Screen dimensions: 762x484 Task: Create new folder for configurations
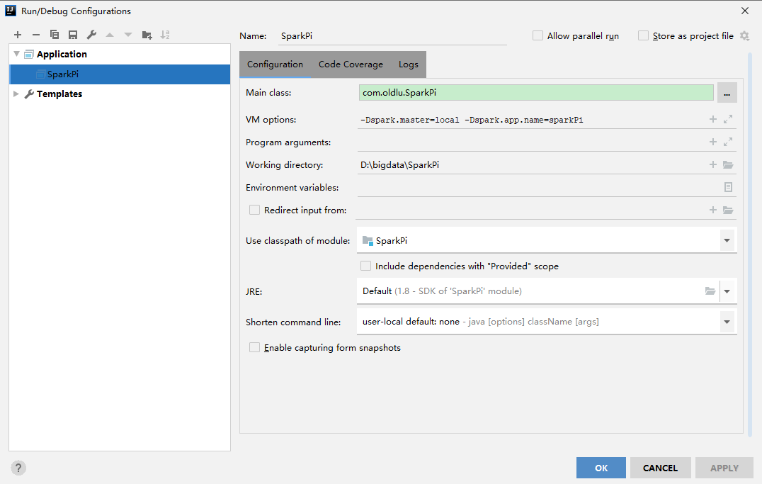click(x=147, y=35)
